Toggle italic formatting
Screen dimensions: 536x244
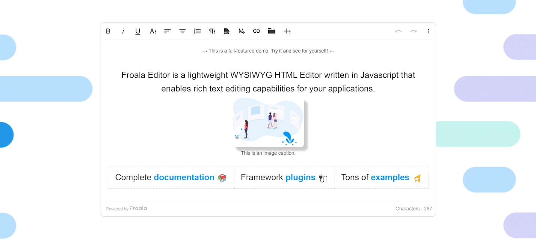coord(123,31)
